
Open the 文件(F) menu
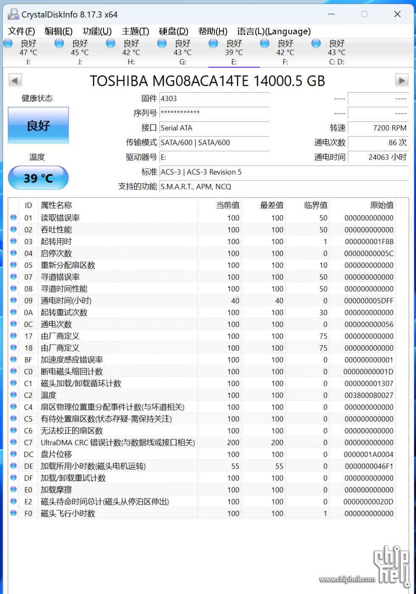click(x=22, y=31)
